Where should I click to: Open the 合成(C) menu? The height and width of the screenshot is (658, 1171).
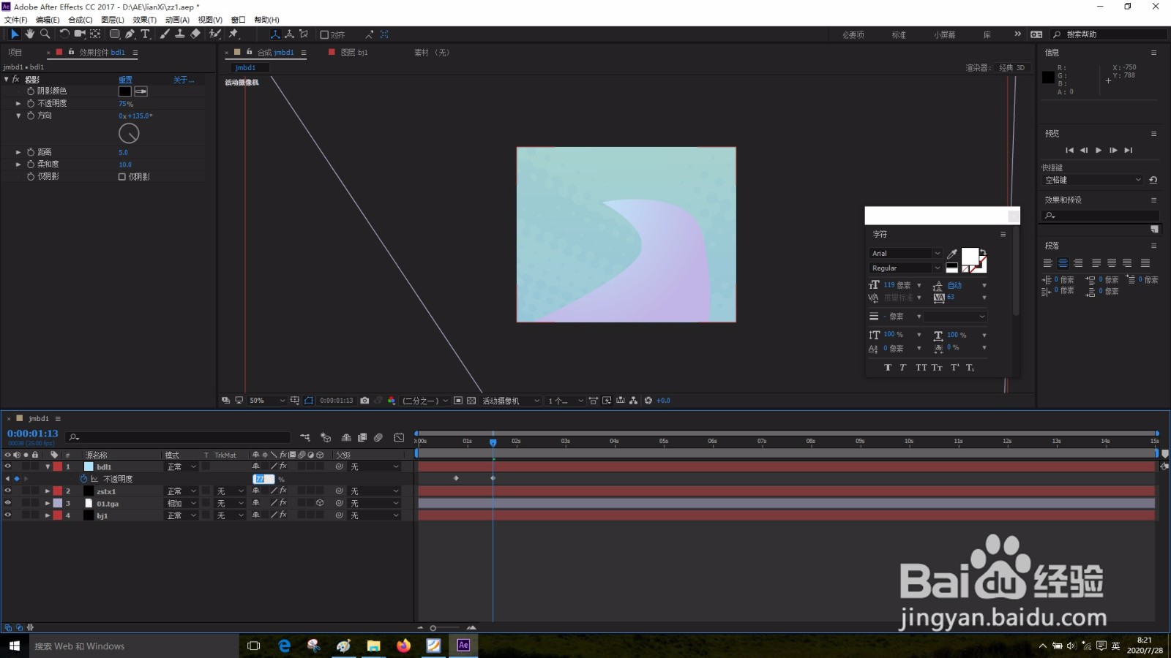(x=81, y=20)
